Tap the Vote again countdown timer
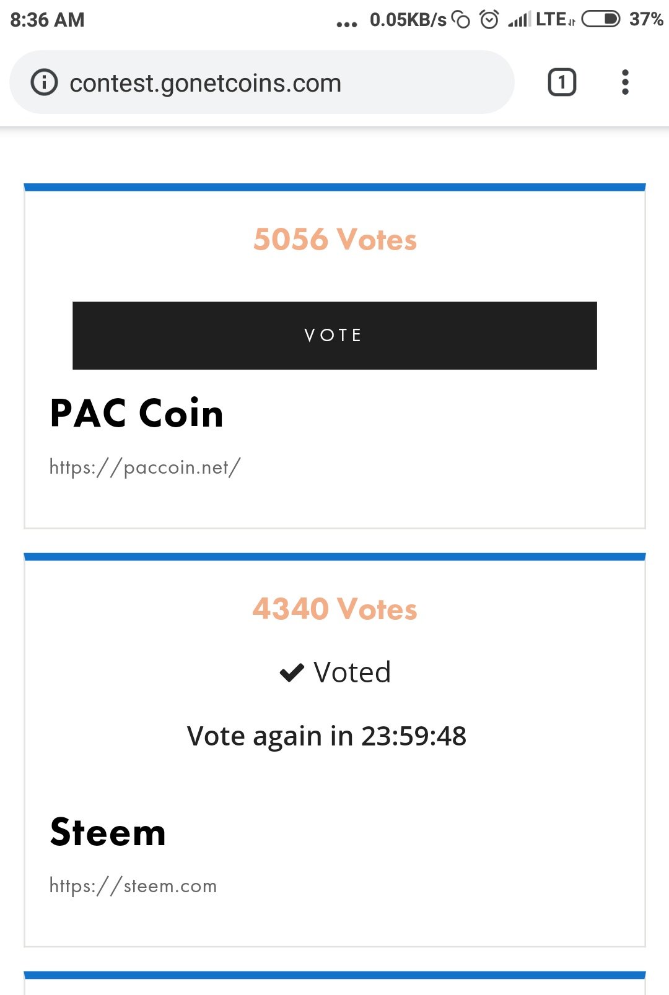The width and height of the screenshot is (669, 995). pyautogui.click(x=326, y=736)
